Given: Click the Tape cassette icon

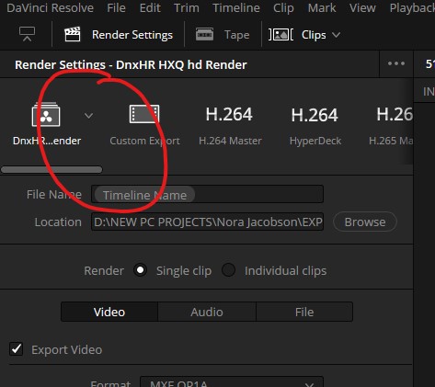Looking at the screenshot, I should click(204, 34).
